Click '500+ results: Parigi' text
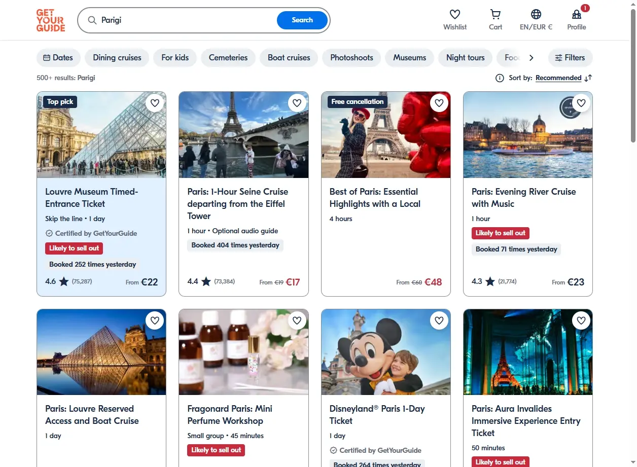Image resolution: width=637 pixels, height=467 pixels. click(x=66, y=78)
